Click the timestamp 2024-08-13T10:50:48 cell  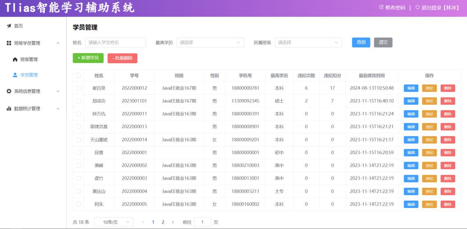click(x=372, y=88)
